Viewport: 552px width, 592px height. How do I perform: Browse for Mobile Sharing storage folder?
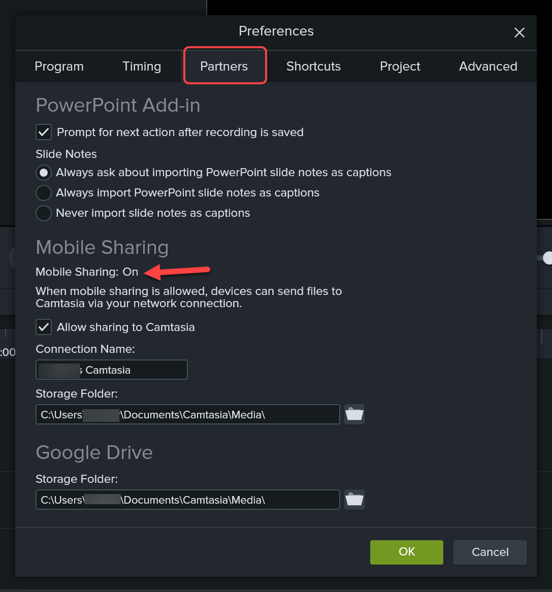354,414
